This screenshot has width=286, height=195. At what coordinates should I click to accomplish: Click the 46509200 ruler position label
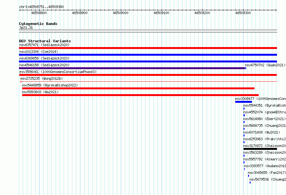[x=202, y=13]
